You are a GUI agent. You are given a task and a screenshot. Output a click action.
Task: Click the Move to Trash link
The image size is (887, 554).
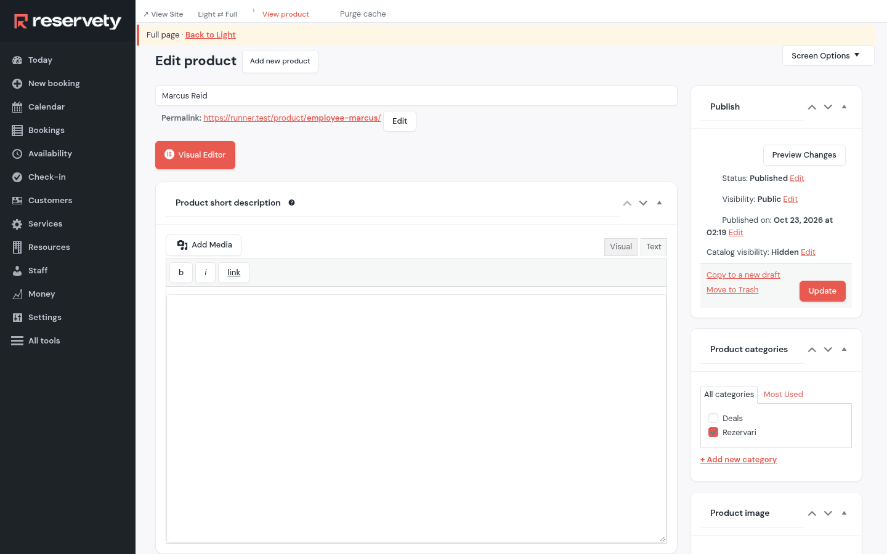(x=732, y=290)
